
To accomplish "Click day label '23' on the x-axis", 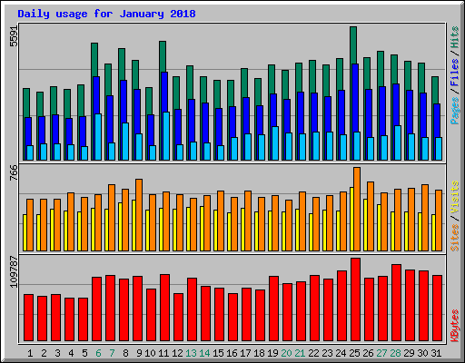I will coord(327,353).
